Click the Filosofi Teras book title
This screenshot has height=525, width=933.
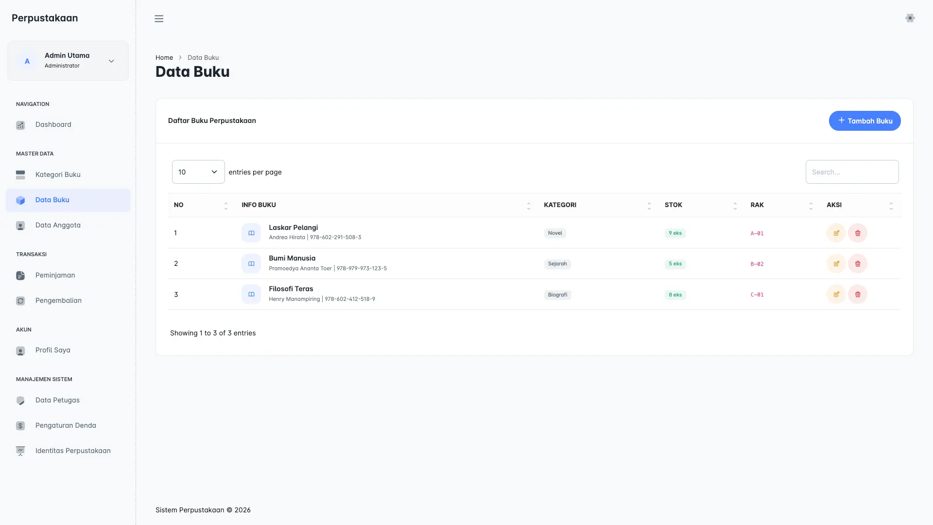tap(291, 289)
